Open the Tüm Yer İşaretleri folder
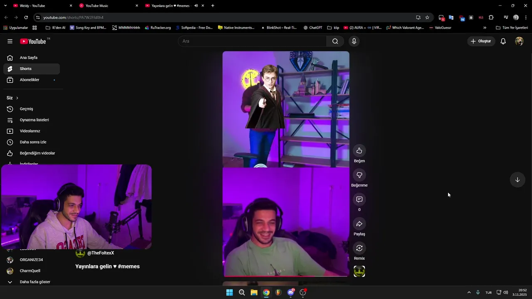 tap(512, 28)
